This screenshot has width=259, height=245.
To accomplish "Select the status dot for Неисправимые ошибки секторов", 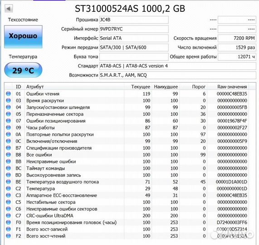I will [8, 209].
